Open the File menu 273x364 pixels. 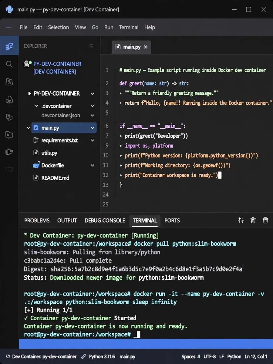point(24,27)
